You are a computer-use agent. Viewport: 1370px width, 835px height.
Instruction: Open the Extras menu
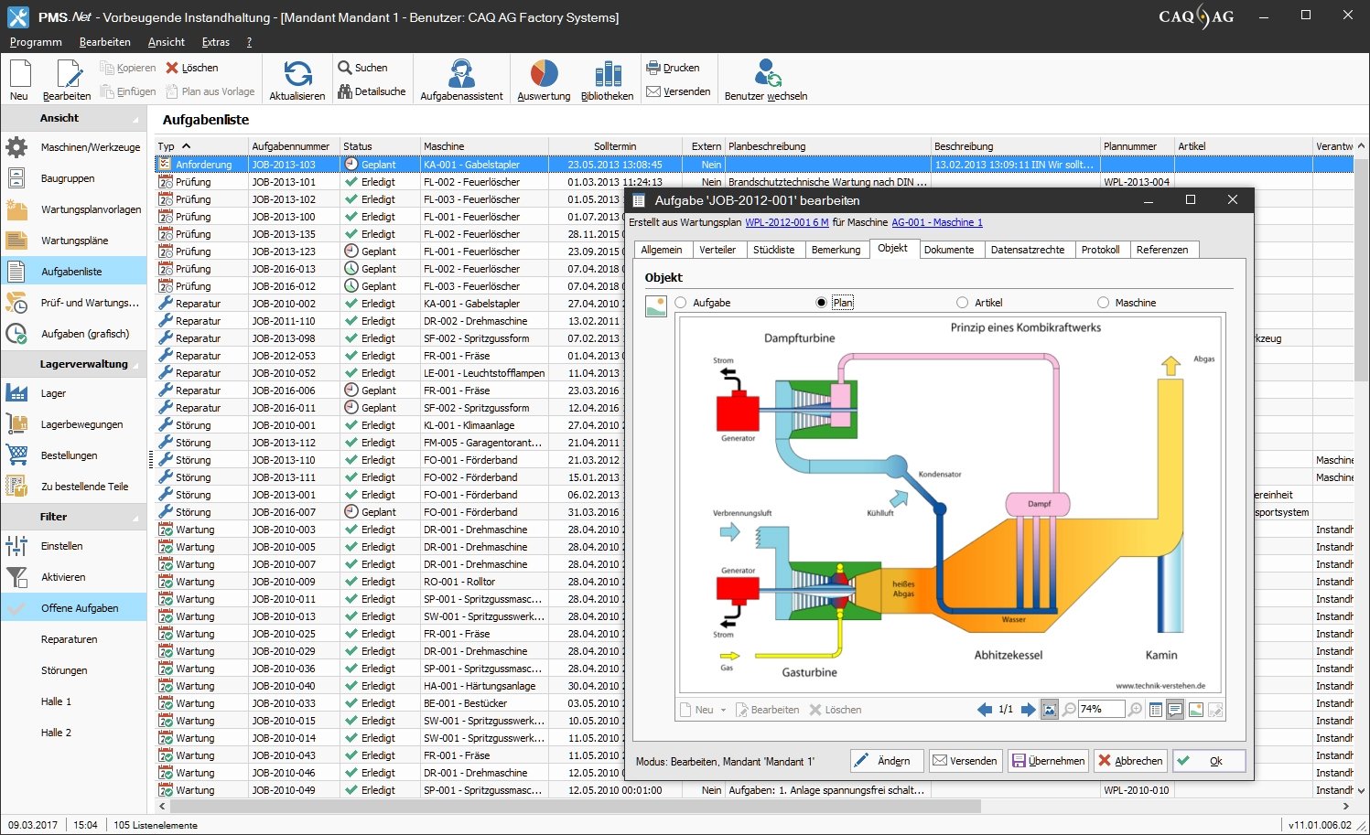coord(216,42)
